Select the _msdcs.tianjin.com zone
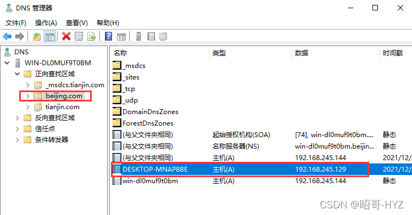The height and width of the screenshot is (215, 412). point(75,85)
